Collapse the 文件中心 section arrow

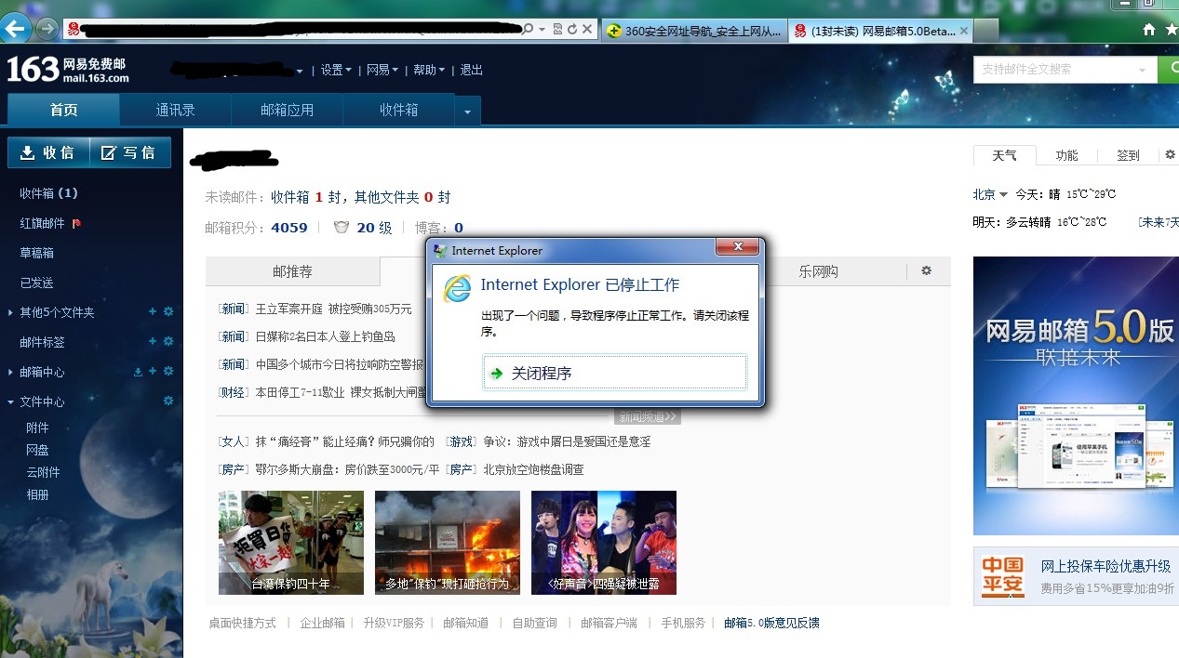(x=10, y=401)
